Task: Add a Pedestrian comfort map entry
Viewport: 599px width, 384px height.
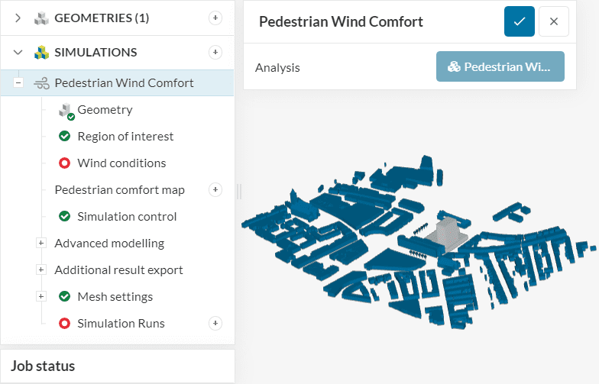Action: tap(215, 189)
